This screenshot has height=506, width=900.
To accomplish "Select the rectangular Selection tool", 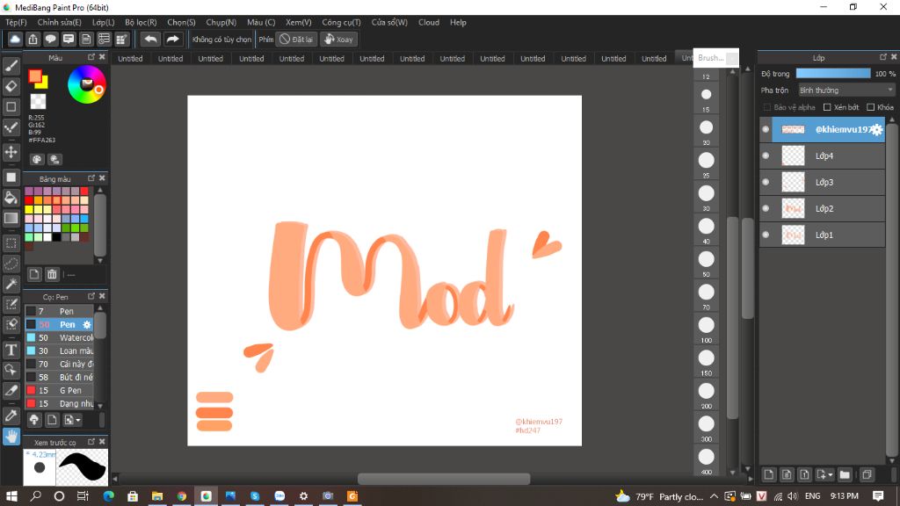I will click(11, 243).
